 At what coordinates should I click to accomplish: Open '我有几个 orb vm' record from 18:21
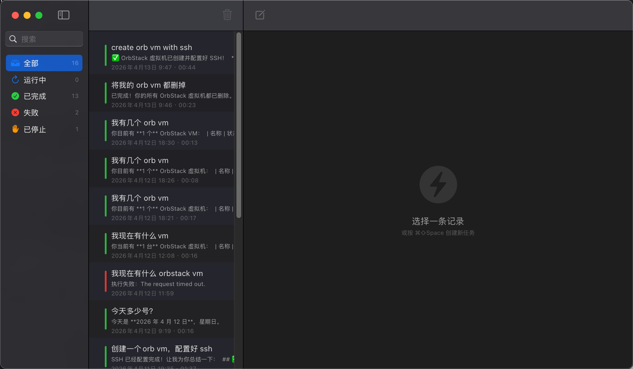(x=162, y=206)
